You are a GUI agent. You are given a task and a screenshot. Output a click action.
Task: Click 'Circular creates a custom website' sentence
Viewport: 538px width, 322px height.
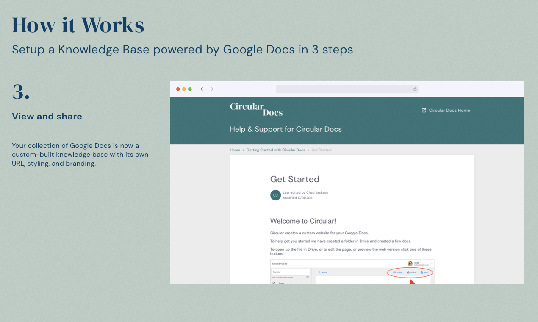319,233
